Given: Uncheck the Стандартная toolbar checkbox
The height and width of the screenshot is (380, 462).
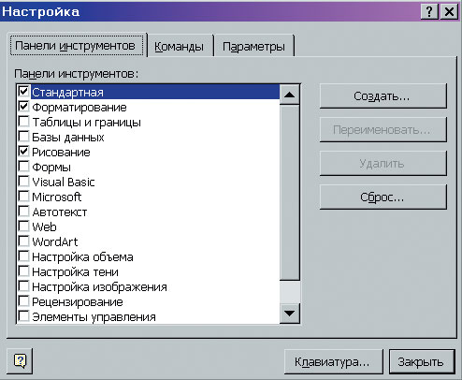Looking at the screenshot, I should (x=24, y=92).
